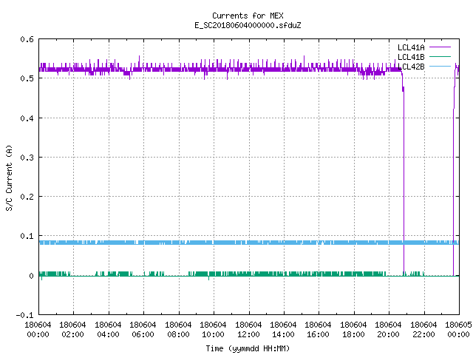Click the x-axis tick 180604 10:00
Screen dimensions: 473x355
click(213, 329)
